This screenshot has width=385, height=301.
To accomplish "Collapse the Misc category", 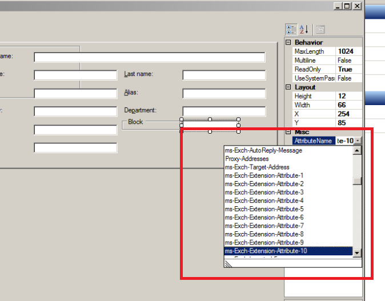I will tap(288, 132).
